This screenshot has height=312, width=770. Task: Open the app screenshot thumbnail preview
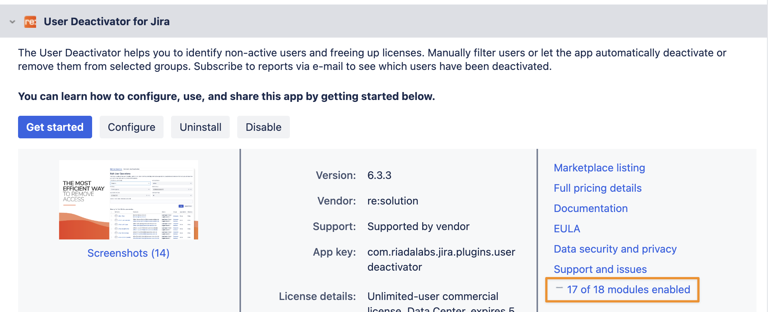coord(128,200)
